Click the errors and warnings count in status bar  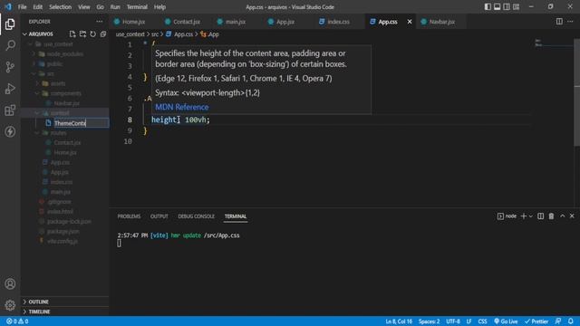coord(17,321)
